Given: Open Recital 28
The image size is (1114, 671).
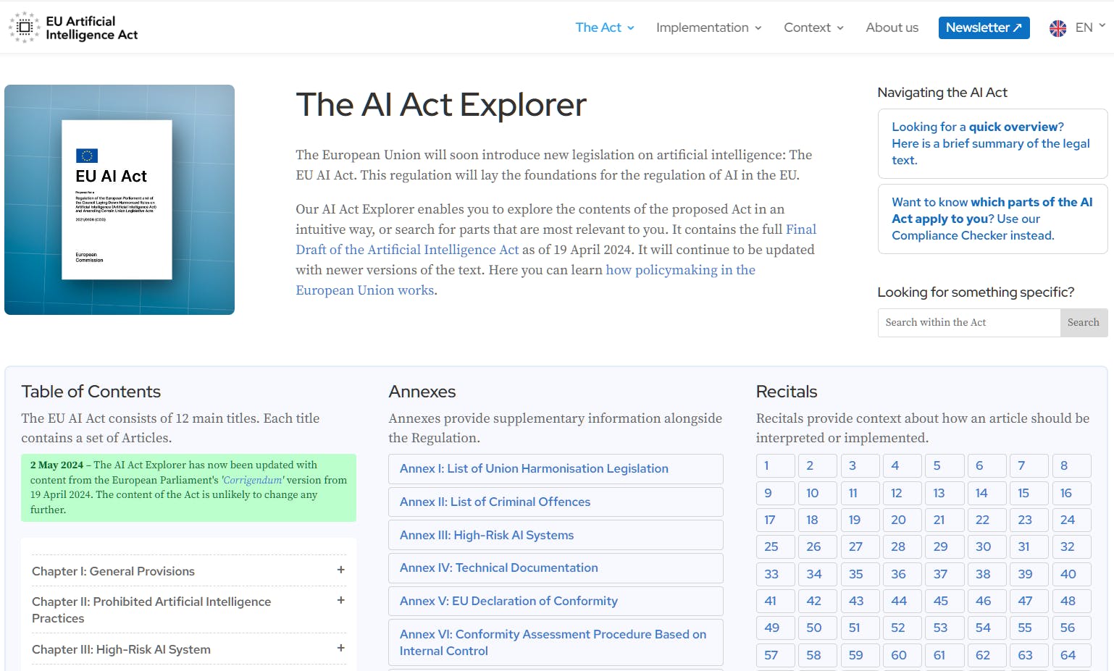Looking at the screenshot, I should pyautogui.click(x=902, y=546).
